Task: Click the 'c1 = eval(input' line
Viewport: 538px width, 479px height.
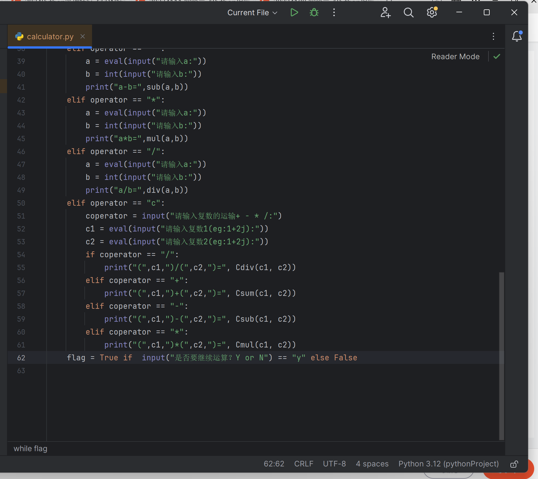Action: click(x=177, y=229)
